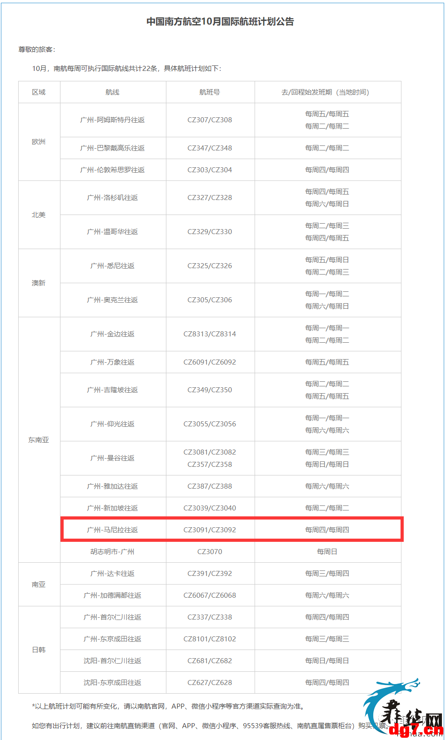This screenshot has height=740, width=446.
Task: Select the greeting text "尊敬的旅客:"
Action: coord(37,50)
